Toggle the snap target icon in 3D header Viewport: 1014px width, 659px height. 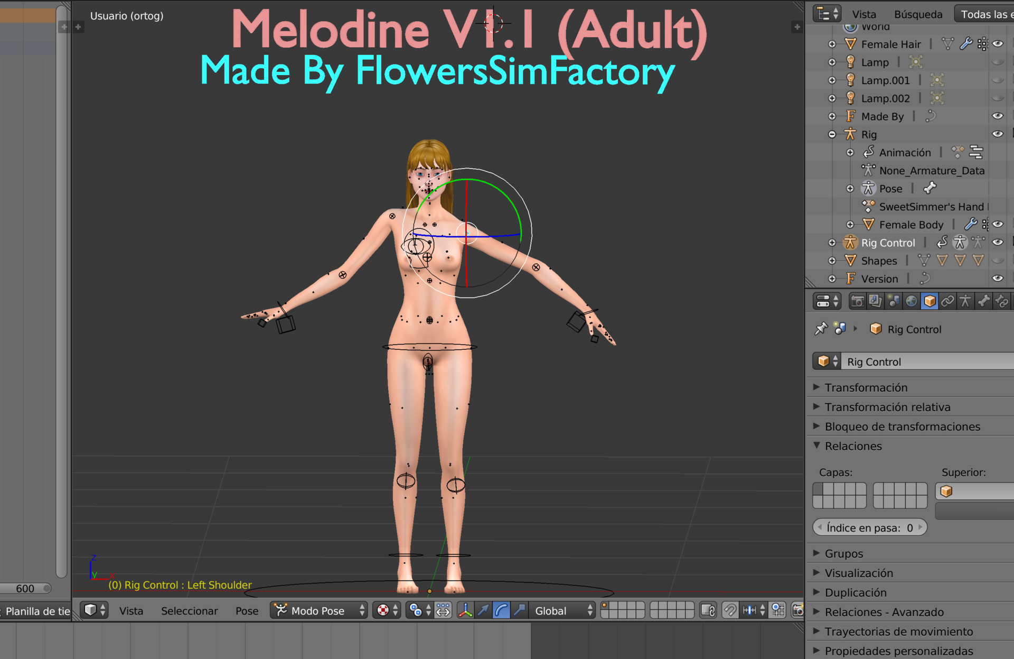click(778, 611)
